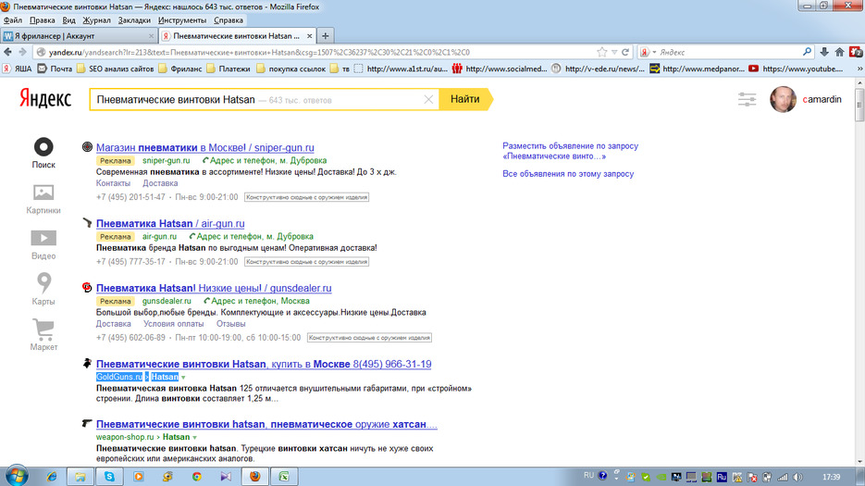
Task: Switch to the 'Я фрилансер | Аккаунт' tab
Action: click(79, 36)
